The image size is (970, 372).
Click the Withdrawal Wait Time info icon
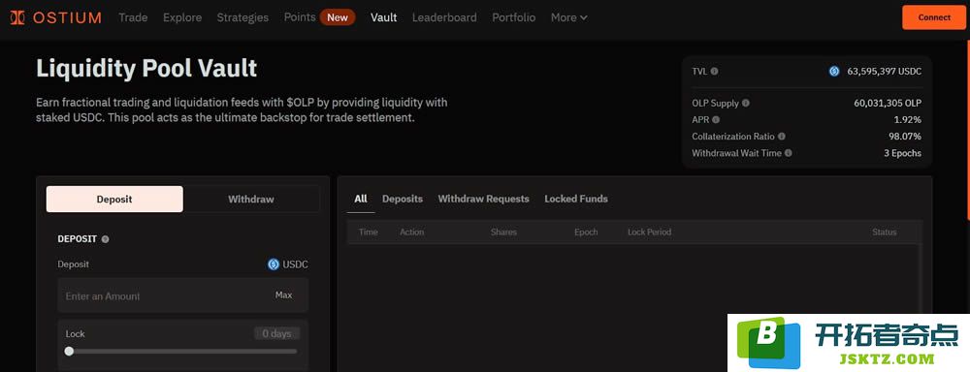(x=788, y=153)
